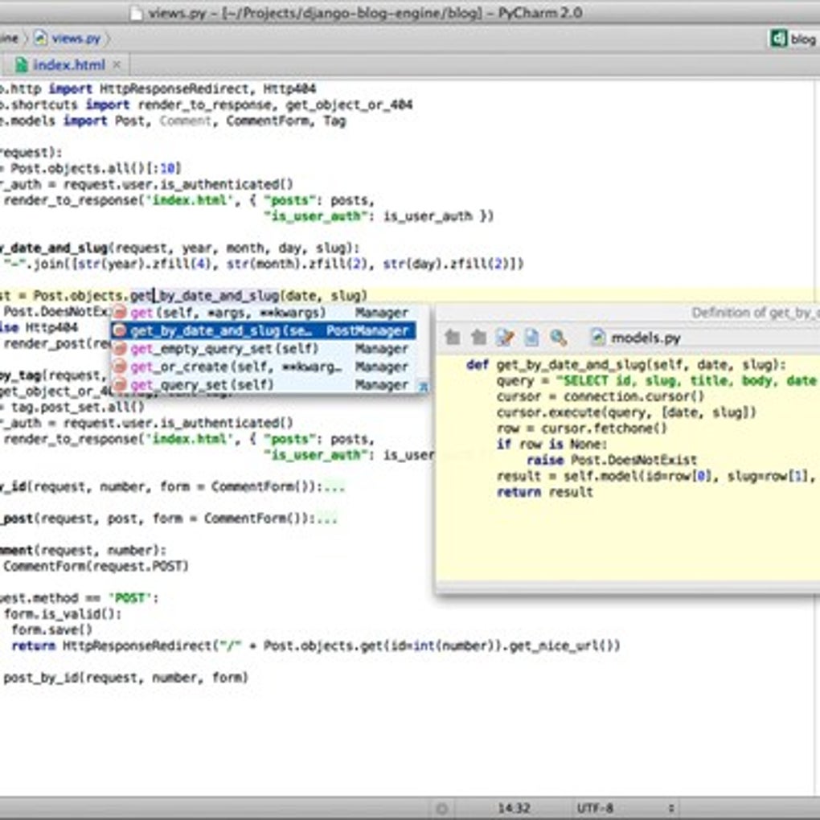The image size is (820, 820).
Task: Expand folded body of the by_id function
Action: [334, 487]
